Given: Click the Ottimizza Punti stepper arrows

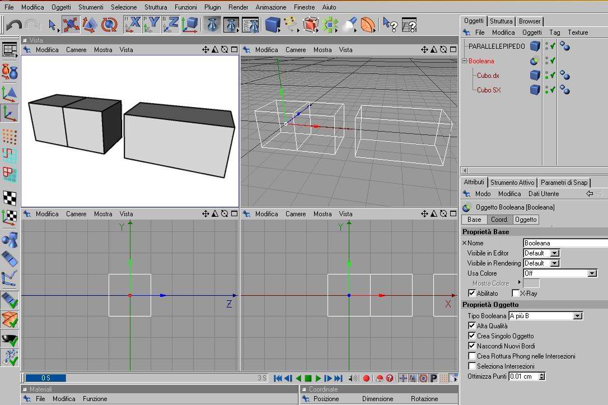Looking at the screenshot, I should click(542, 376).
